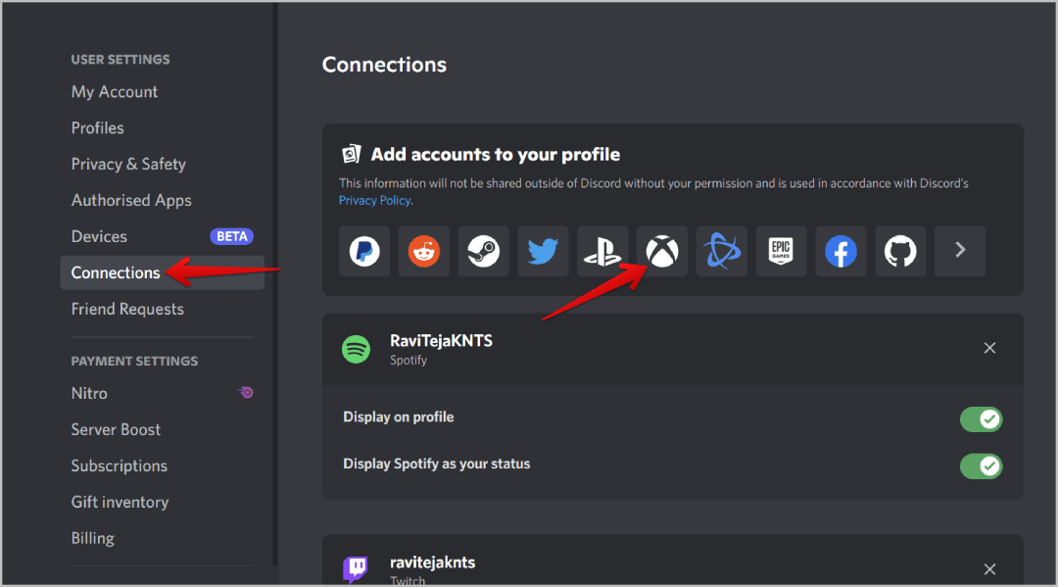The height and width of the screenshot is (587, 1058).
Task: Connect a Facebook account
Action: (841, 251)
